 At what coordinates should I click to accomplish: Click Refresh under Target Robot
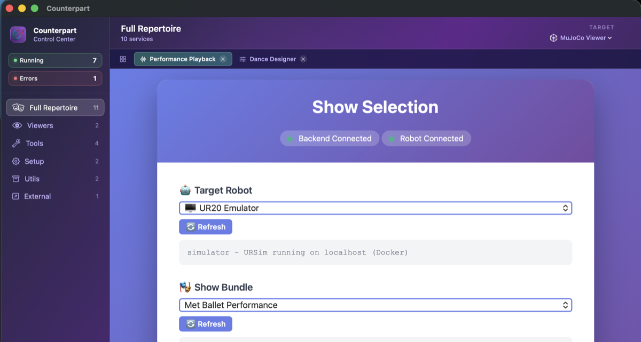[206, 227]
